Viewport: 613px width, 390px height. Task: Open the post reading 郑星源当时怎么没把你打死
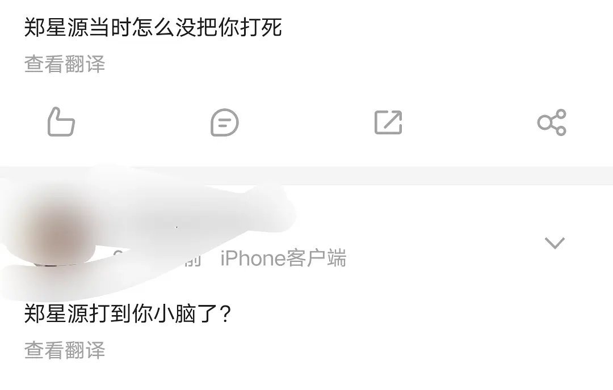(153, 27)
